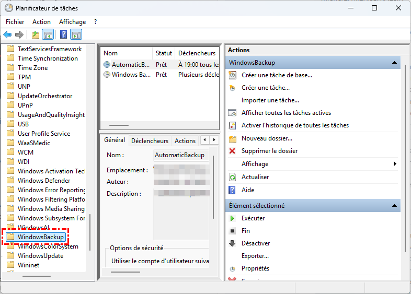The image size is (411, 294).
Task: Click the Afficher toutes les tâches actives icon
Action: 232,113
